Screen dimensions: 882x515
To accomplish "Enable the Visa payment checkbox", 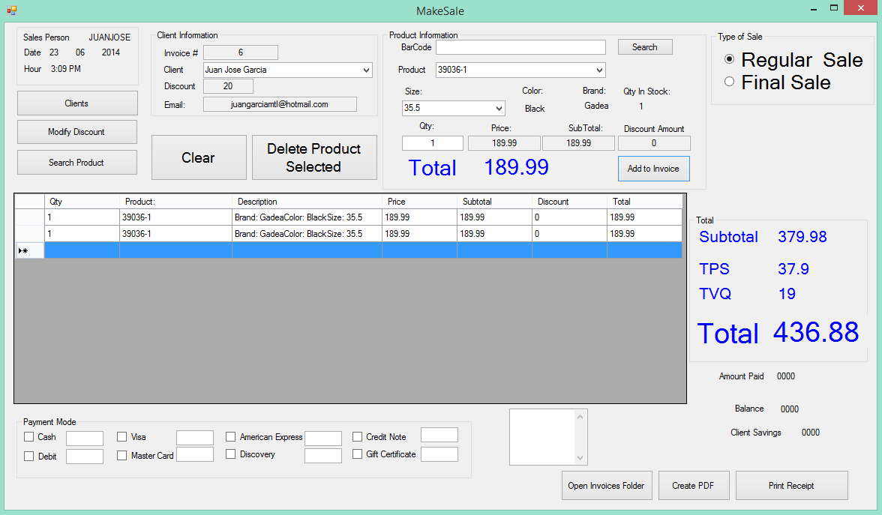I will coord(121,437).
